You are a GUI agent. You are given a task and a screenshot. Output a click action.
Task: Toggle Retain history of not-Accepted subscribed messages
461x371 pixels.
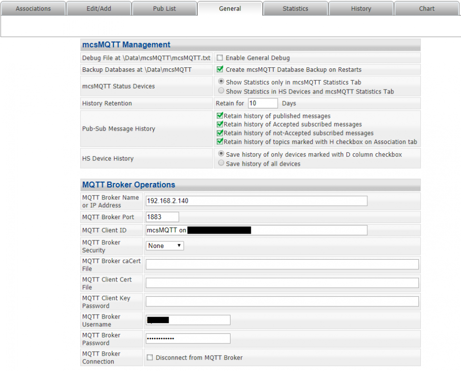pyautogui.click(x=220, y=133)
